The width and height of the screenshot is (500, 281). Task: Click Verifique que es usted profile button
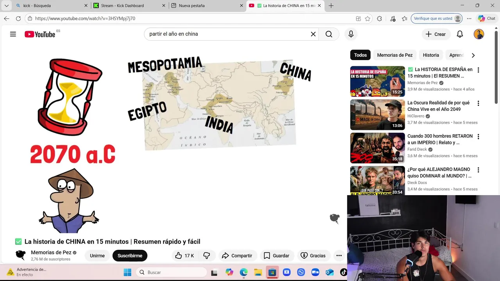pos(437,18)
